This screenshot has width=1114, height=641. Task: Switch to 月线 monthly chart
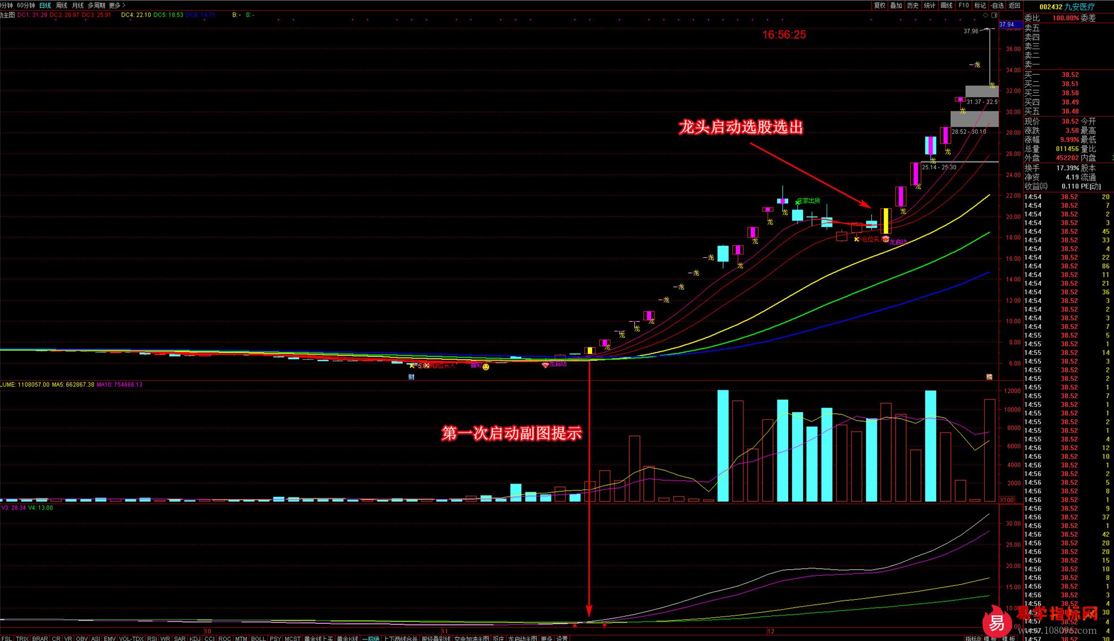point(77,5)
